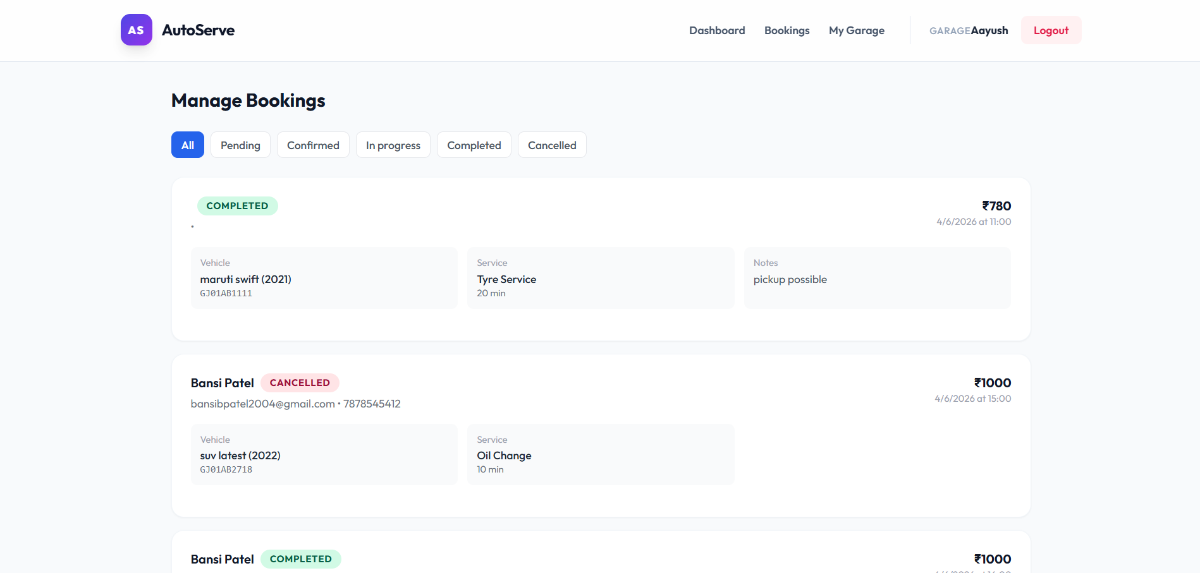Select vehicle maruti swift (2021)
The width and height of the screenshot is (1200, 573).
click(246, 279)
